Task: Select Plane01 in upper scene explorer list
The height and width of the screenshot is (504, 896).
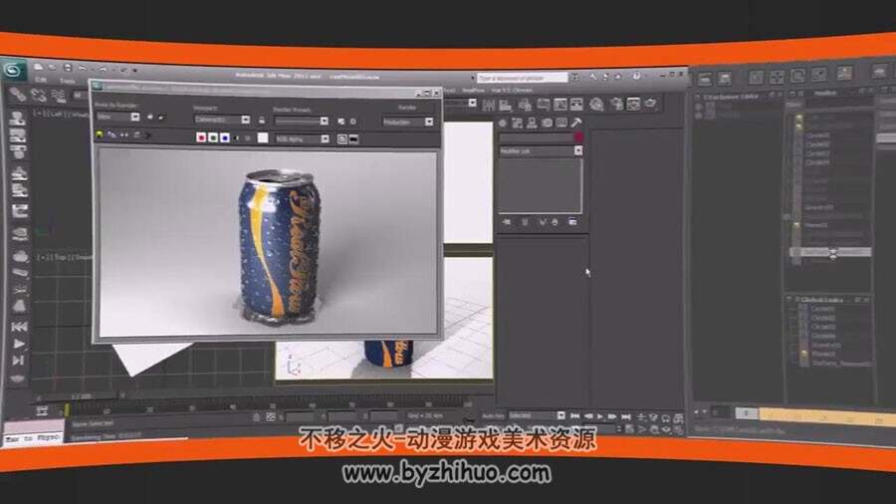Action: click(815, 226)
